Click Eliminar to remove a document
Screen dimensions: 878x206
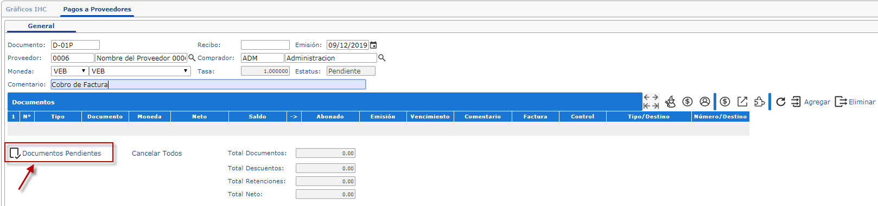coord(855,102)
